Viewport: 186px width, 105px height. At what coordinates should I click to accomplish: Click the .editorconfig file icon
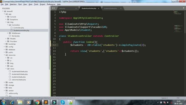click(7, 93)
